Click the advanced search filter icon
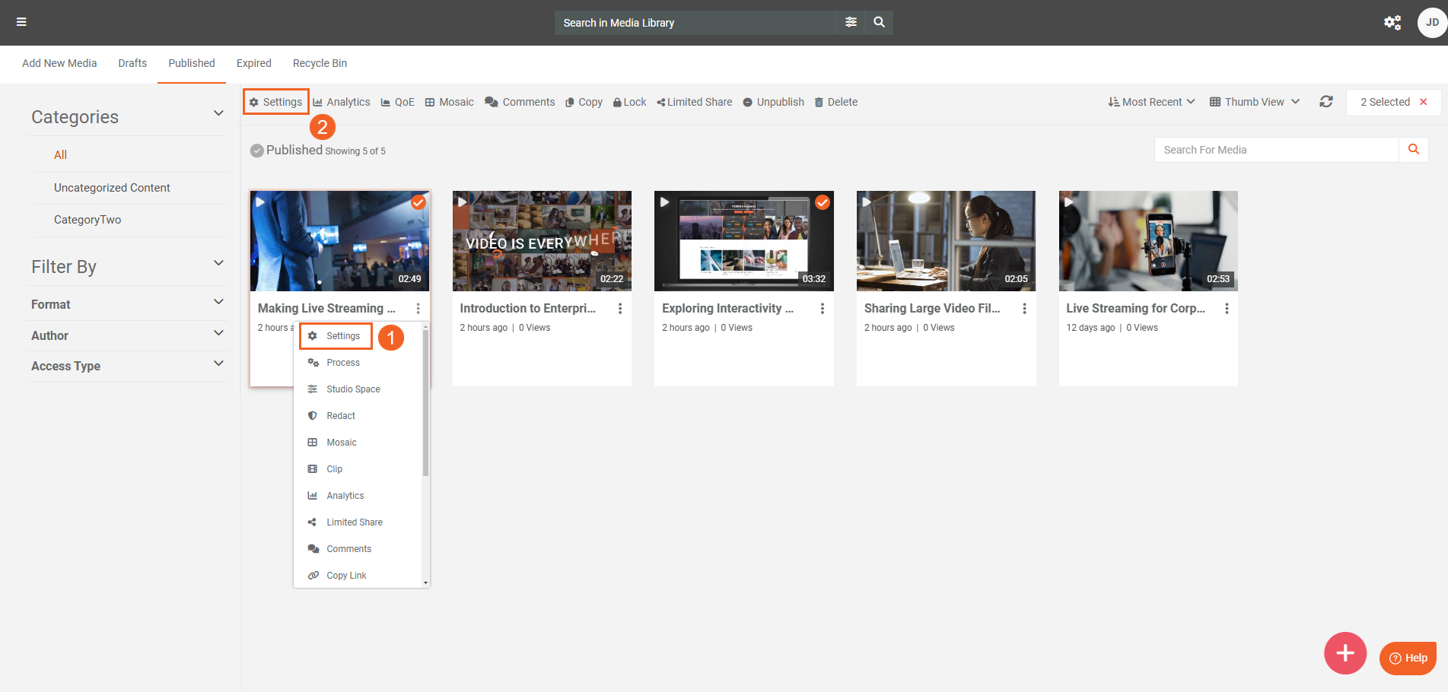This screenshot has width=1448, height=692. click(x=851, y=22)
